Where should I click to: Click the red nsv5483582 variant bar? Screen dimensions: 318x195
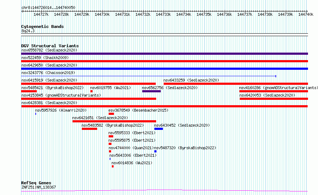(x=89, y=129)
